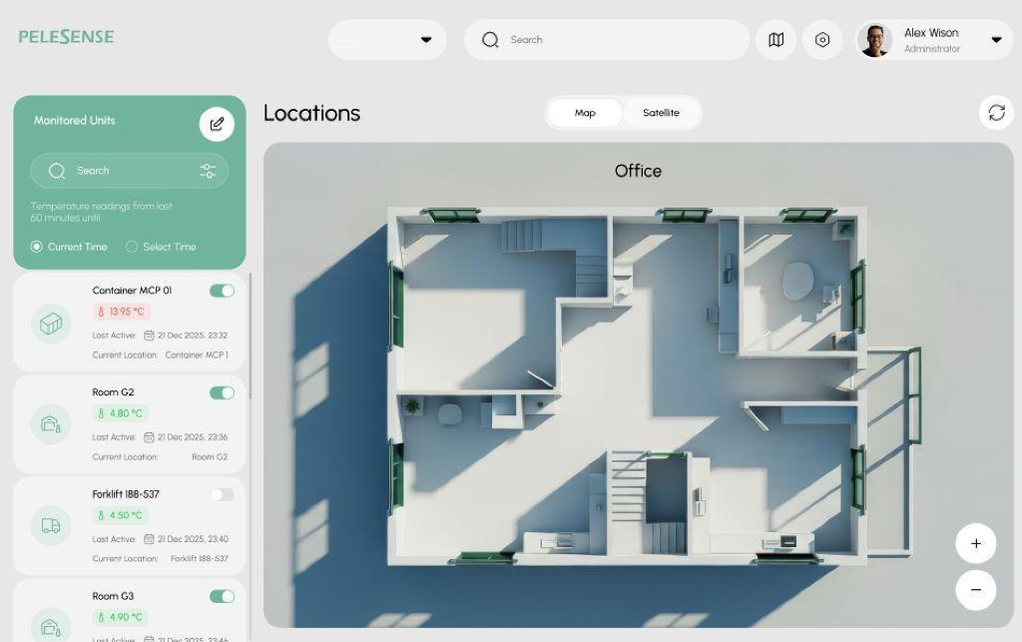Refresh the Locations map
This screenshot has height=642, width=1022.
pos(997,113)
